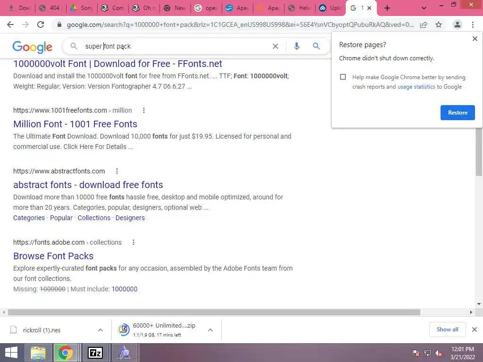Expand options for the 60000+ Unlimited zip download

pos(210,330)
